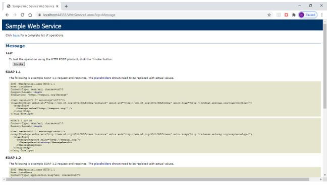The height and width of the screenshot is (189, 331).
Task: Select the Sample Web Service tab
Action: click(x=32, y=7)
